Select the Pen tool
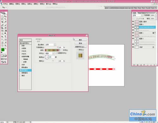158x123 pixels. click(x=2, y=39)
